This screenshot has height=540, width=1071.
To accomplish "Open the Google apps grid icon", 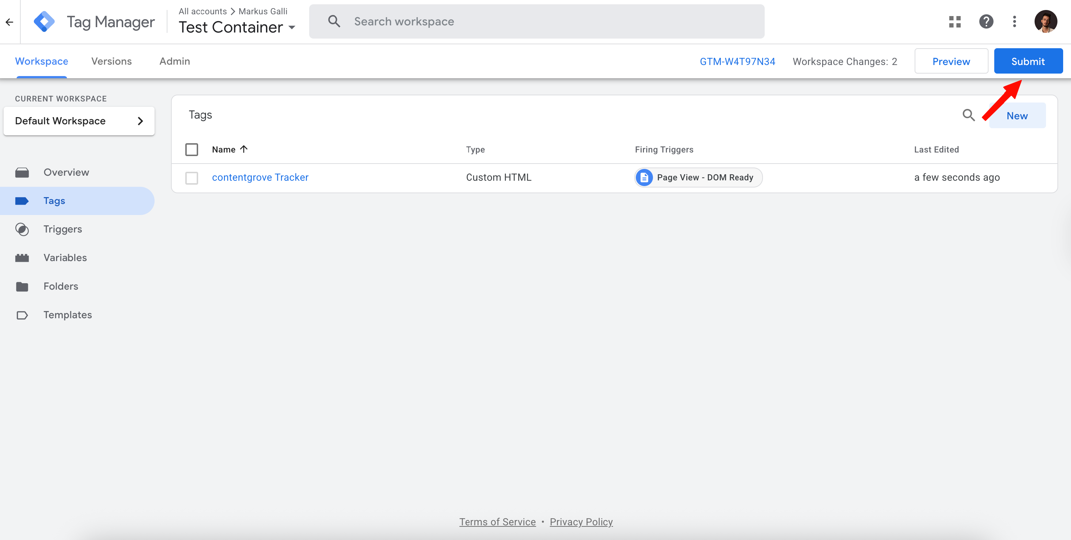I will click(x=955, y=22).
